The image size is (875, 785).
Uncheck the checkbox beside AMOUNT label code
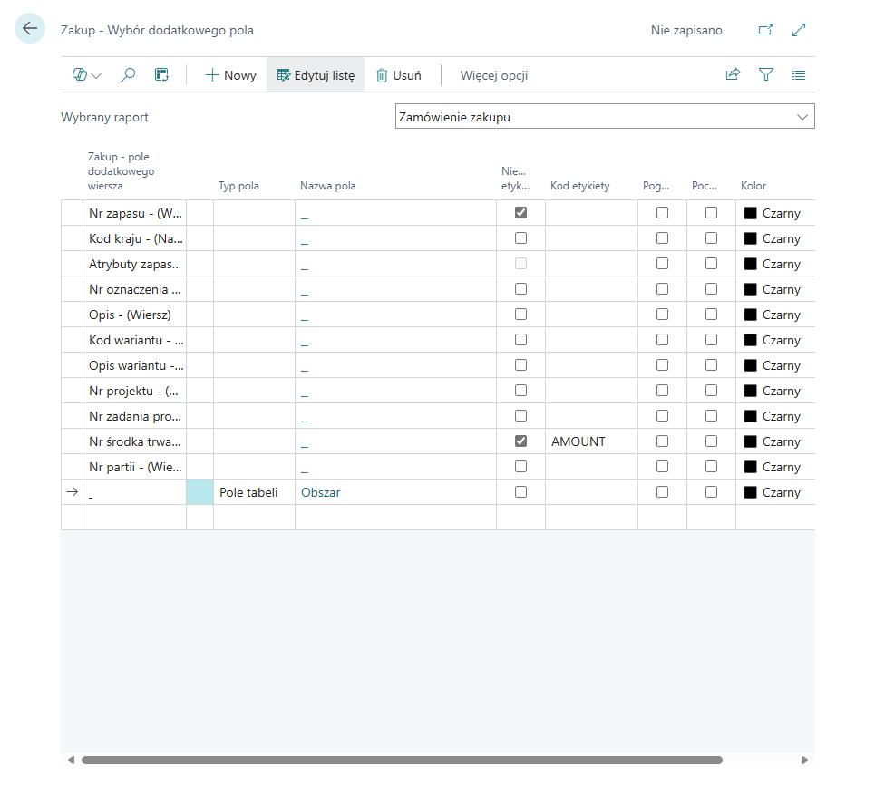point(520,441)
